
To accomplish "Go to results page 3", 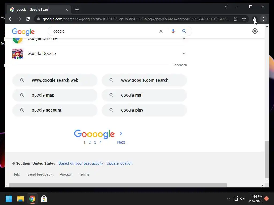I will point(95,142).
